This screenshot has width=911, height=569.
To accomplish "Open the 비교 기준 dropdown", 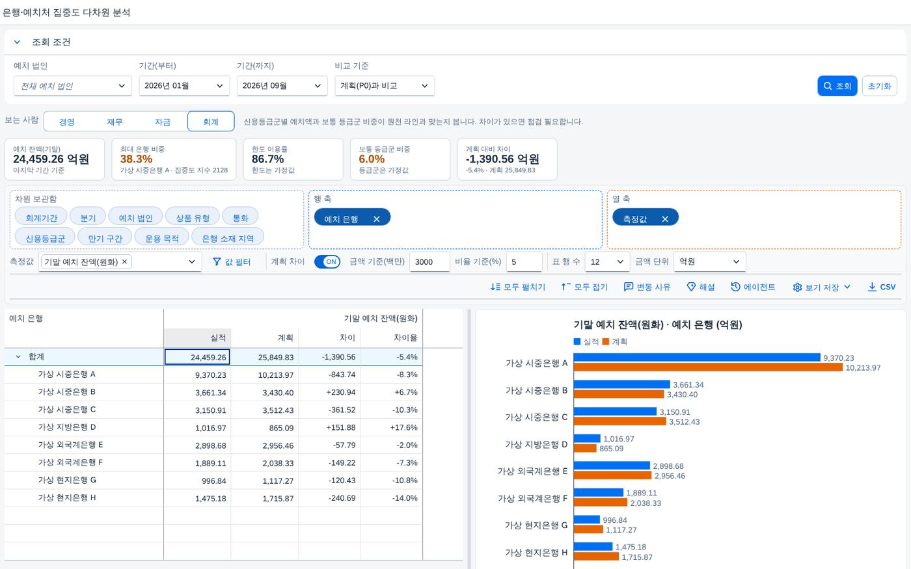I will (x=385, y=86).
